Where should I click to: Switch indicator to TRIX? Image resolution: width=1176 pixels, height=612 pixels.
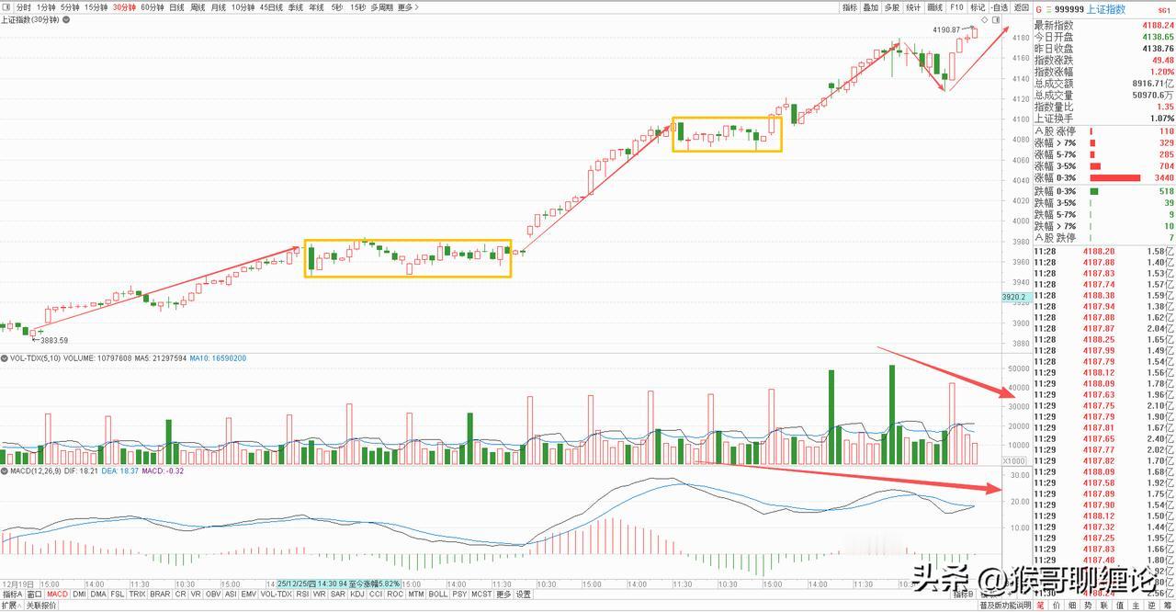[138, 595]
